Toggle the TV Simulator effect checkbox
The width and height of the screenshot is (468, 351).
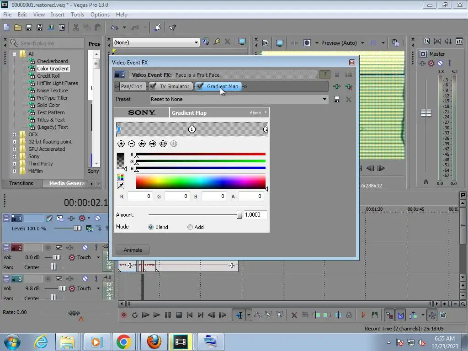(153, 86)
